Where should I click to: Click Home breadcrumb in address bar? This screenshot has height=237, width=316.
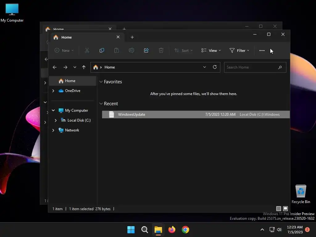[x=110, y=67]
